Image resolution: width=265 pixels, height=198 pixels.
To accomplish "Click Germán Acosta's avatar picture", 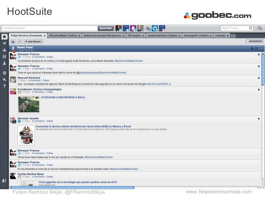I will 13,120.
